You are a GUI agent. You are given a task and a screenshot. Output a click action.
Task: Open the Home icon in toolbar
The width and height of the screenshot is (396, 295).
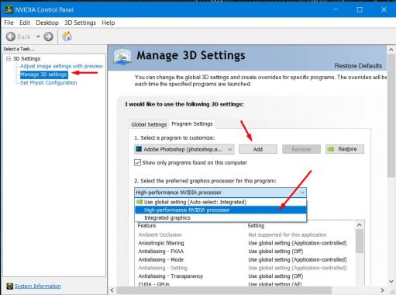[x=67, y=36]
